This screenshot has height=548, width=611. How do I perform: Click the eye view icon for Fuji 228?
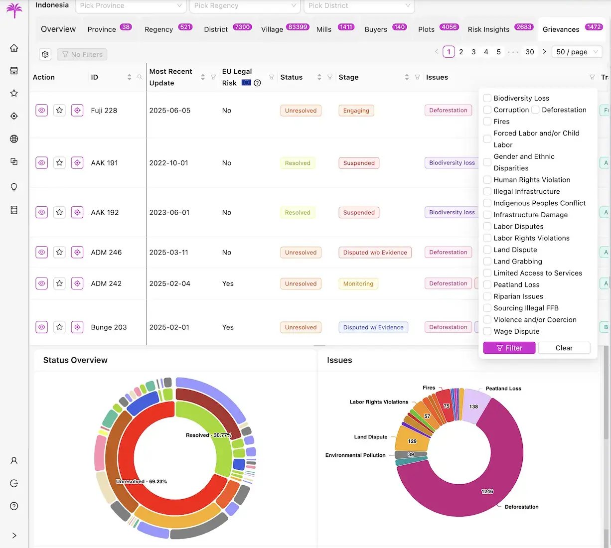click(x=41, y=110)
